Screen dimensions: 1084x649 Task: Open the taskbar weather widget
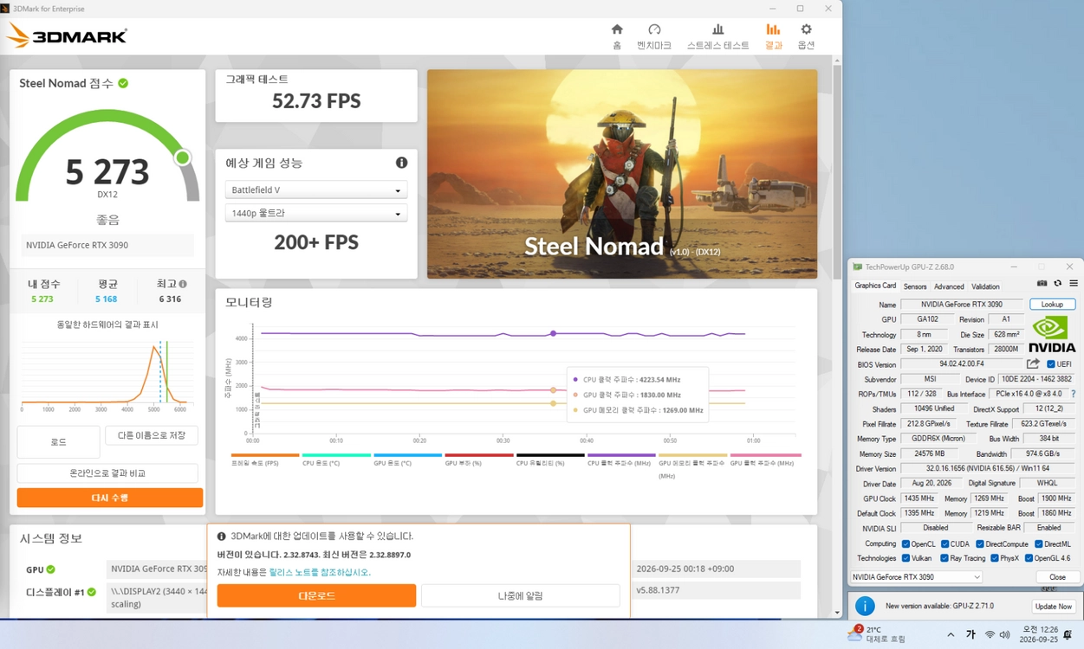[878, 634]
